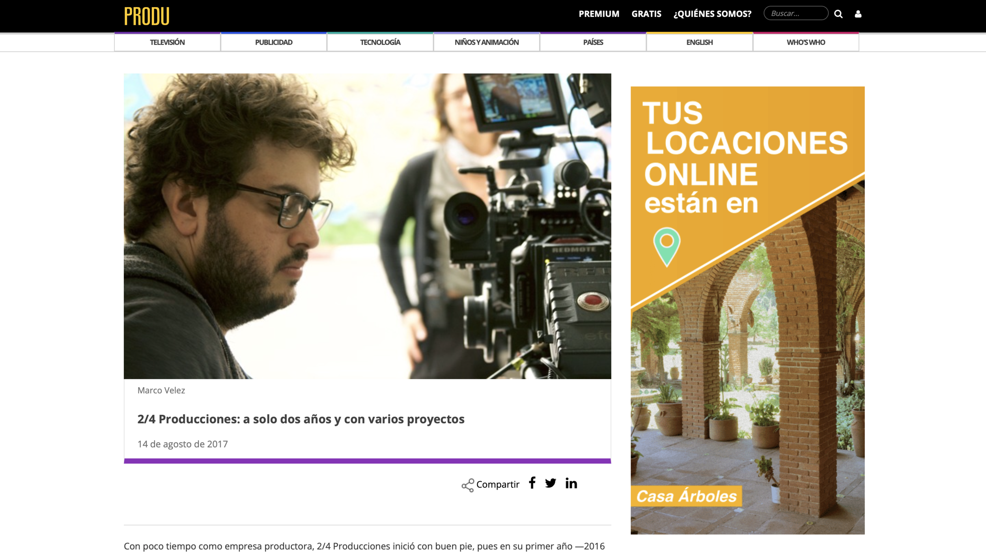Share article on Facebook icon
Image resolution: width=986 pixels, height=554 pixels.
(x=532, y=483)
